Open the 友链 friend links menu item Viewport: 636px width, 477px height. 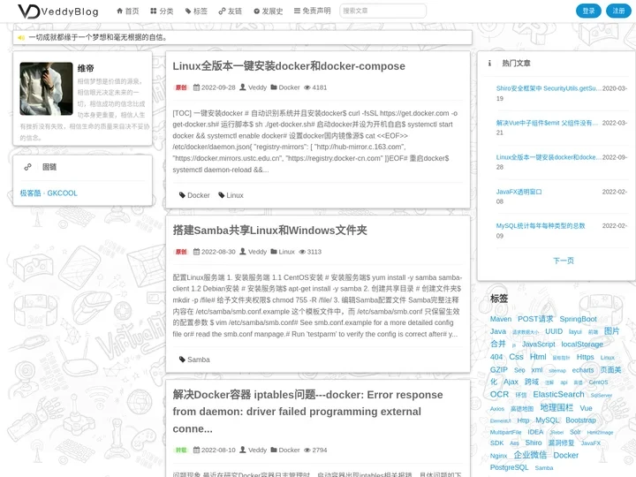pos(231,11)
